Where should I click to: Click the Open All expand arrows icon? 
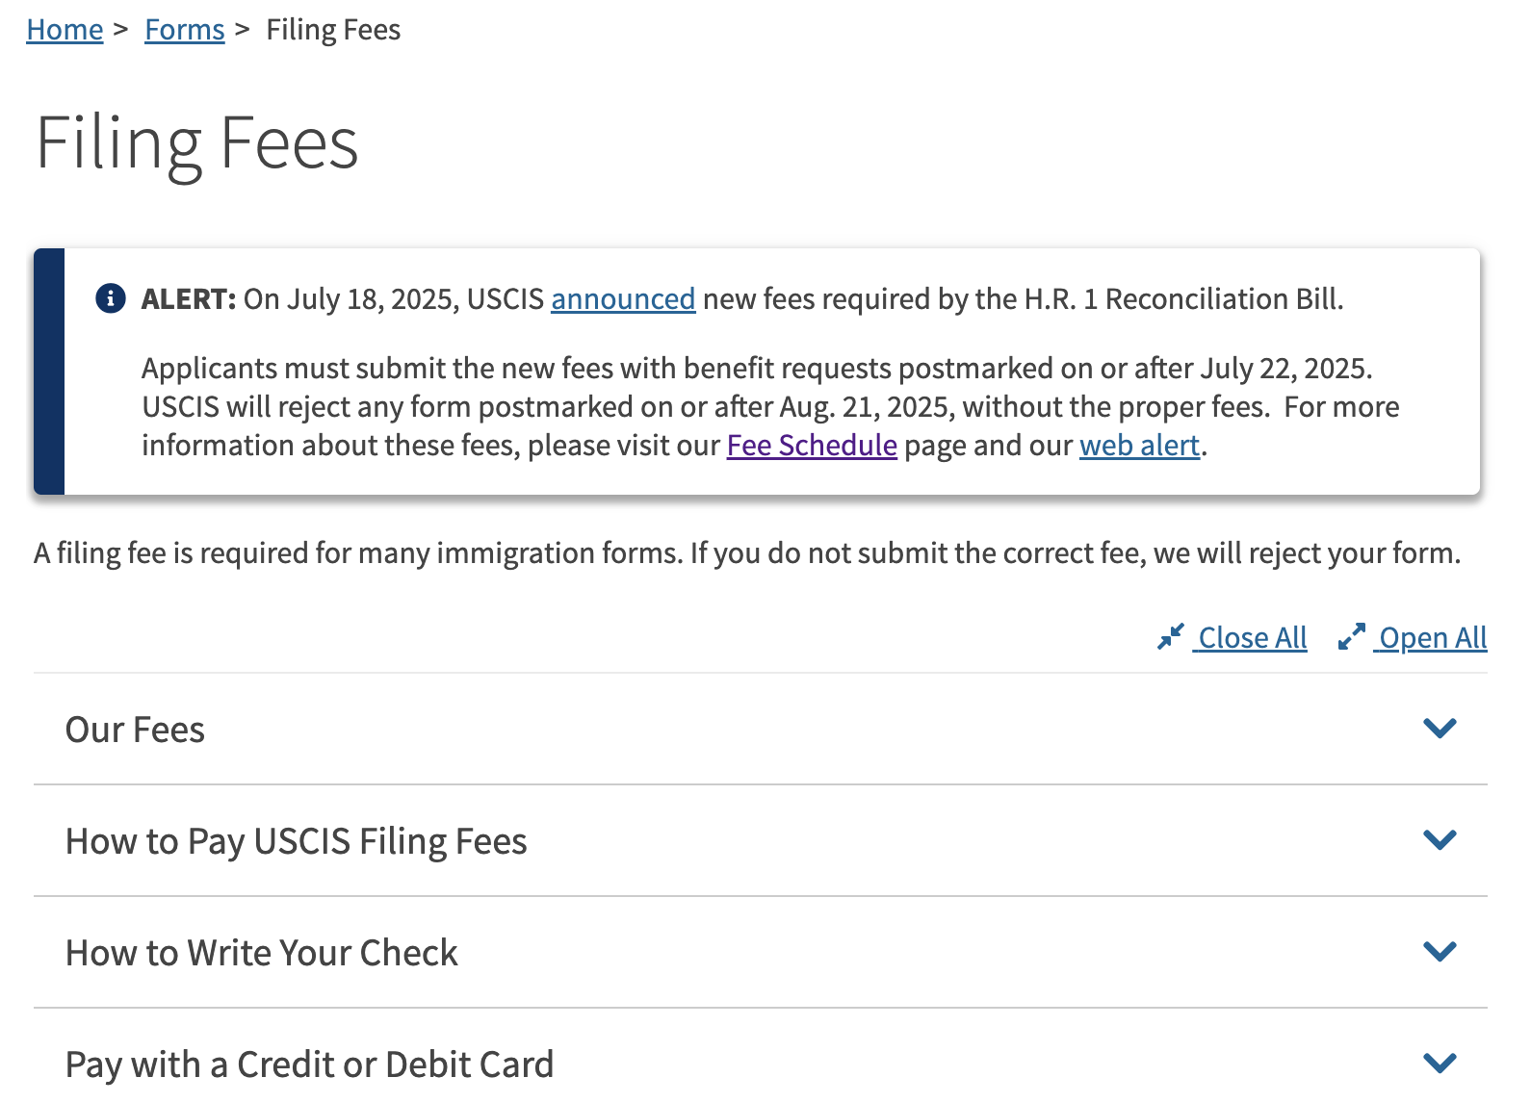point(1352,637)
